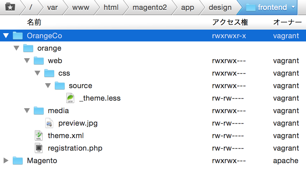Click the PHP file icon of registration.php
This screenshot has height=171, width=306.
tap(39, 148)
